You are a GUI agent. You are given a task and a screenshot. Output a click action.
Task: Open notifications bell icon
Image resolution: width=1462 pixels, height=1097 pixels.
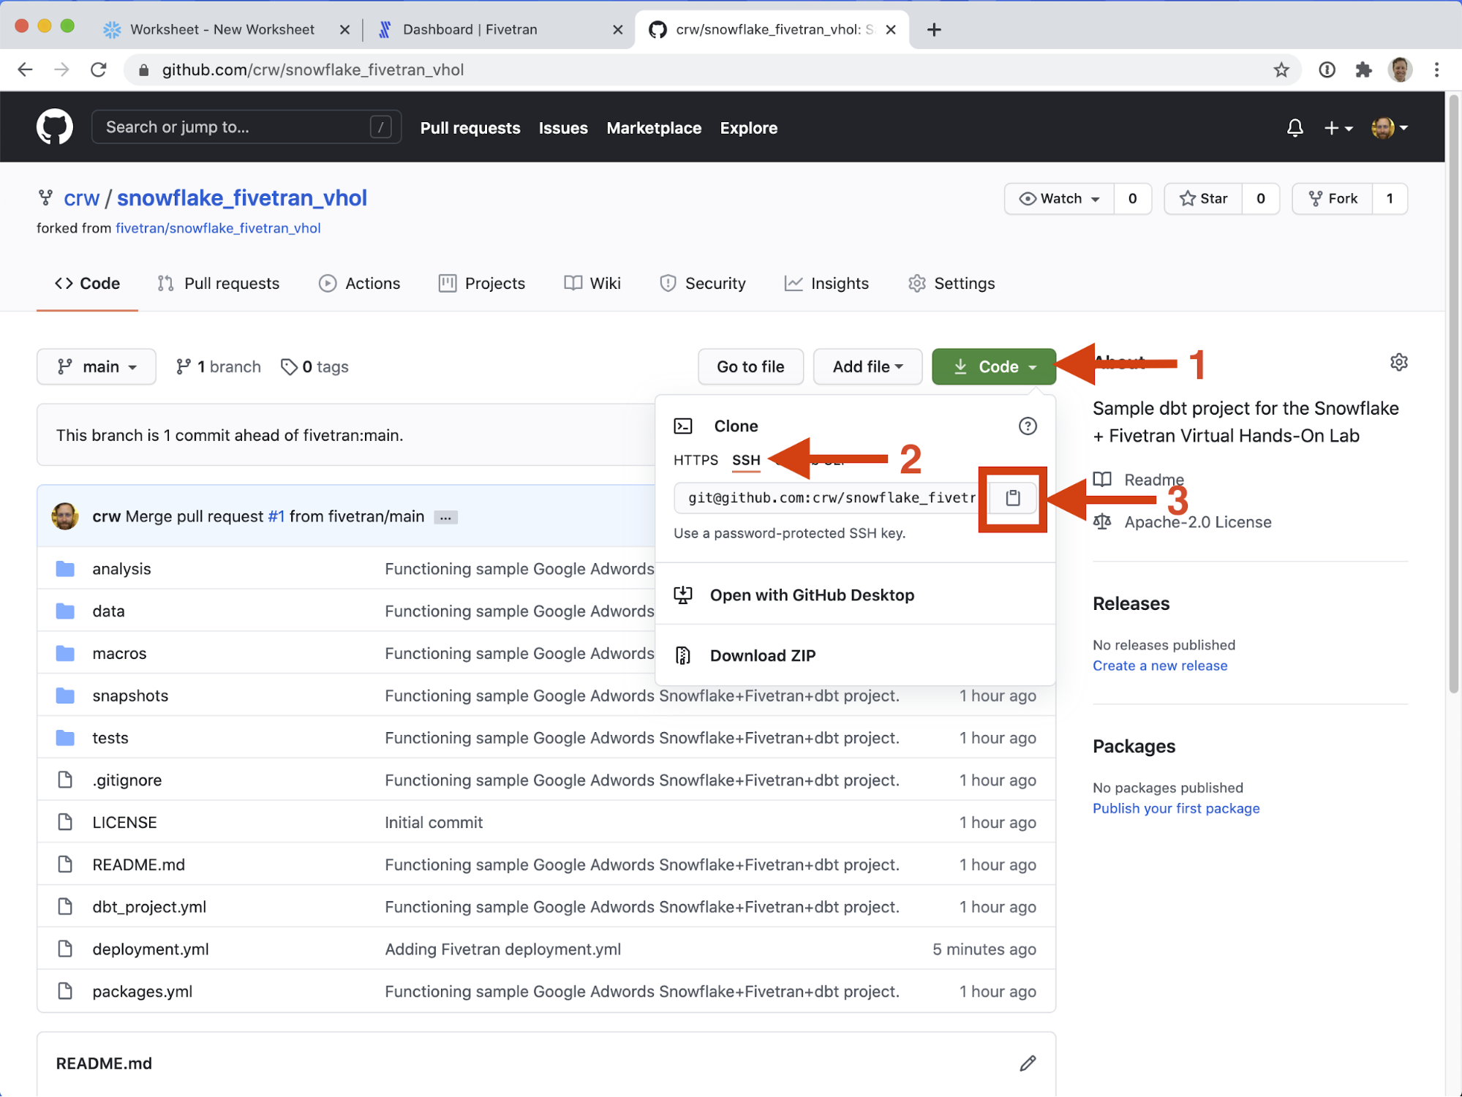tap(1295, 128)
